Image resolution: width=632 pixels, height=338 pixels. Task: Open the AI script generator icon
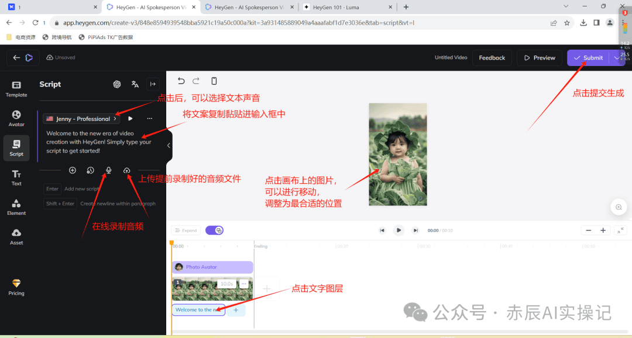117,84
